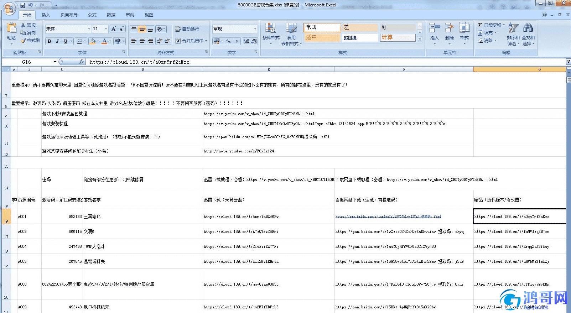Screen dimensions: 571x313
Task: Activate the 格式刷 format painter
Action: click(30, 40)
